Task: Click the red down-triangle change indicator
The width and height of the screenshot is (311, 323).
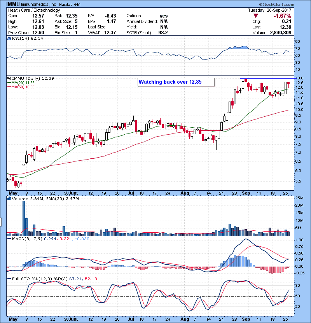Action: [256, 16]
